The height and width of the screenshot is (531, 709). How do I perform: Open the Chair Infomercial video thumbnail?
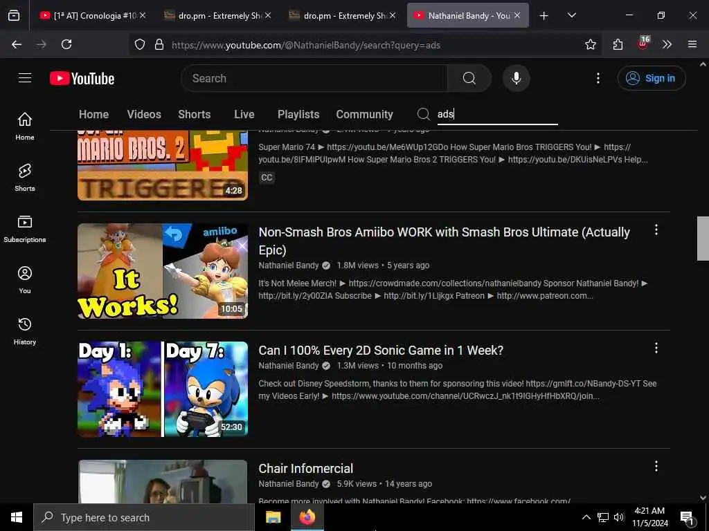click(x=163, y=481)
